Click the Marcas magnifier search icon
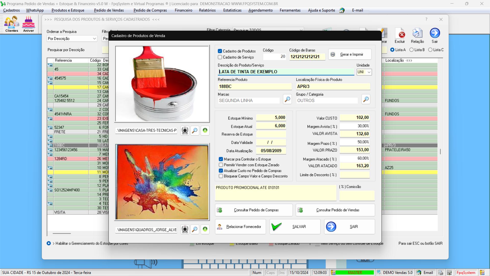The image size is (490, 276). coord(287,99)
